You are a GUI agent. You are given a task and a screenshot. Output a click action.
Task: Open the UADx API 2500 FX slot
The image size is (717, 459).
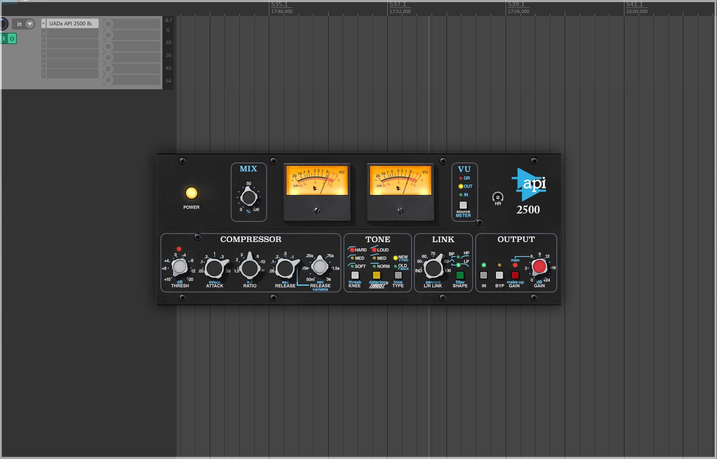click(72, 24)
